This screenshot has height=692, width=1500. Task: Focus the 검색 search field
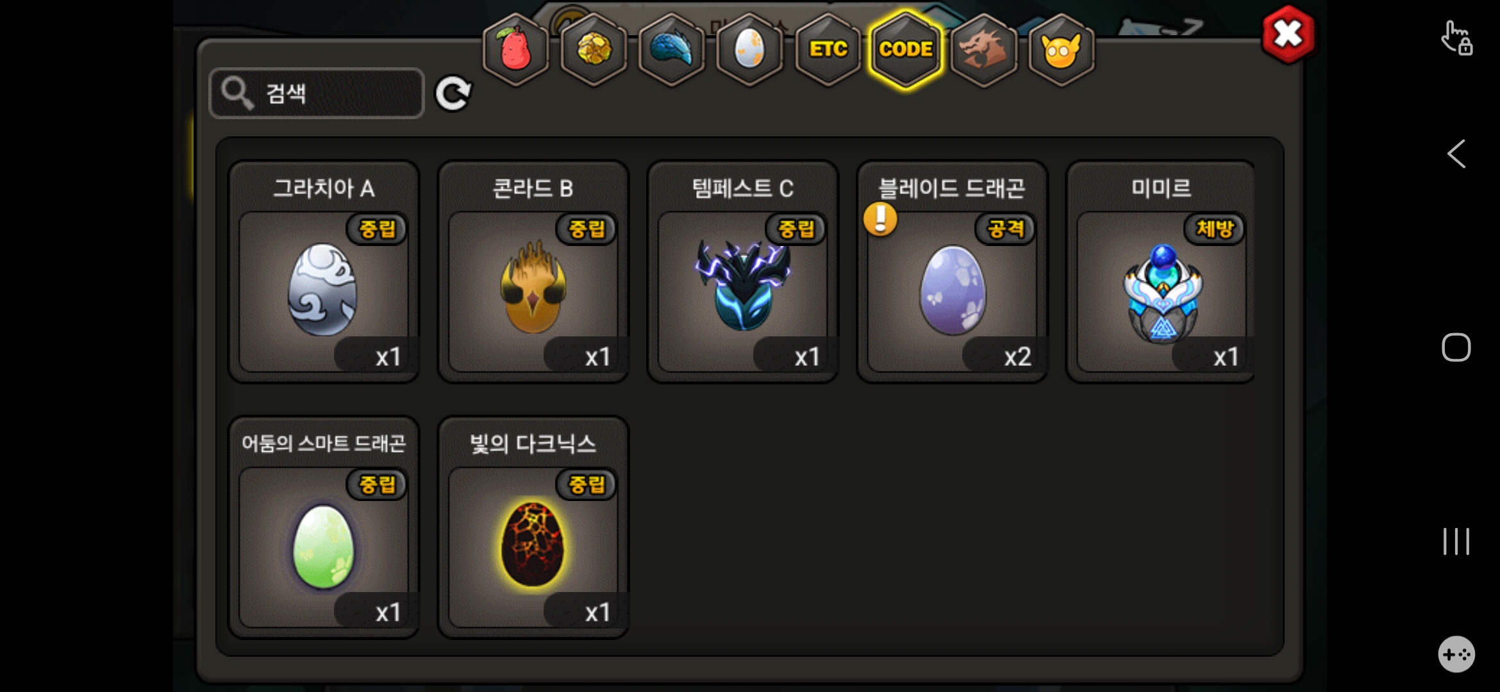click(317, 94)
